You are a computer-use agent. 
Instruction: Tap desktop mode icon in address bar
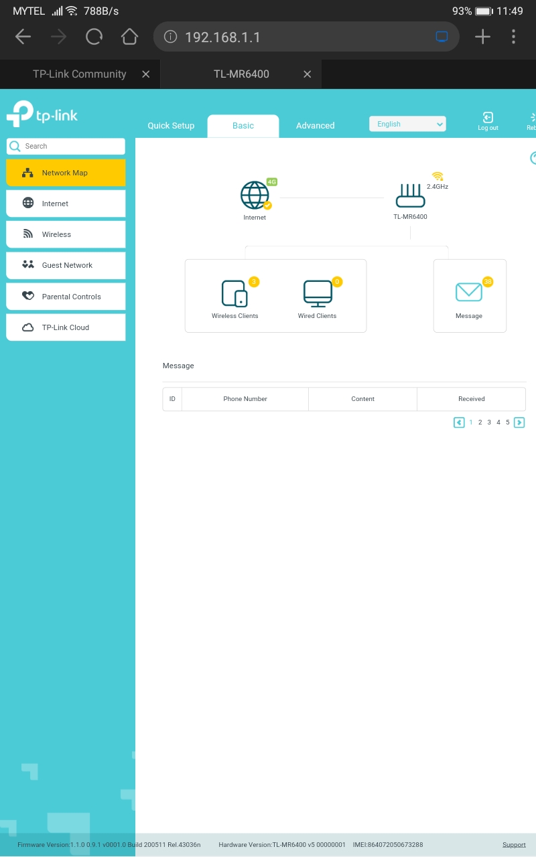442,37
